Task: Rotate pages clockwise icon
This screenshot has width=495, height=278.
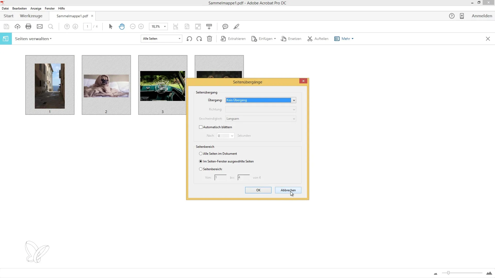Action: (x=199, y=39)
